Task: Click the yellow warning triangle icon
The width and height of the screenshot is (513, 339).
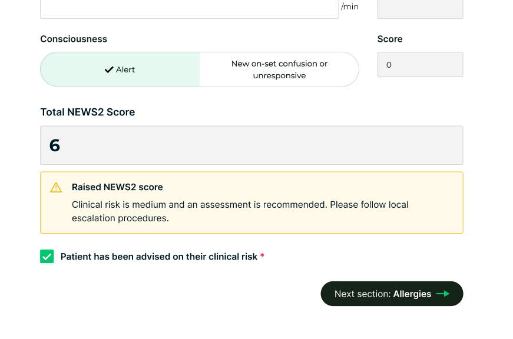Action: [56, 187]
